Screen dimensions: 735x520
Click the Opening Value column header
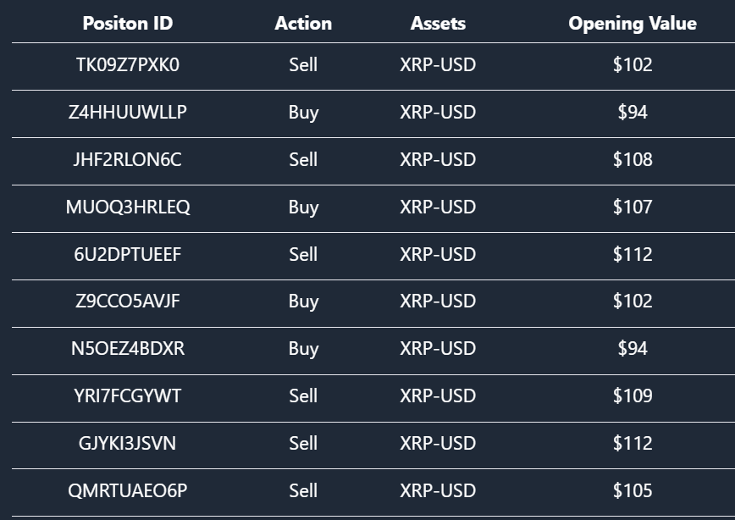pyautogui.click(x=633, y=24)
